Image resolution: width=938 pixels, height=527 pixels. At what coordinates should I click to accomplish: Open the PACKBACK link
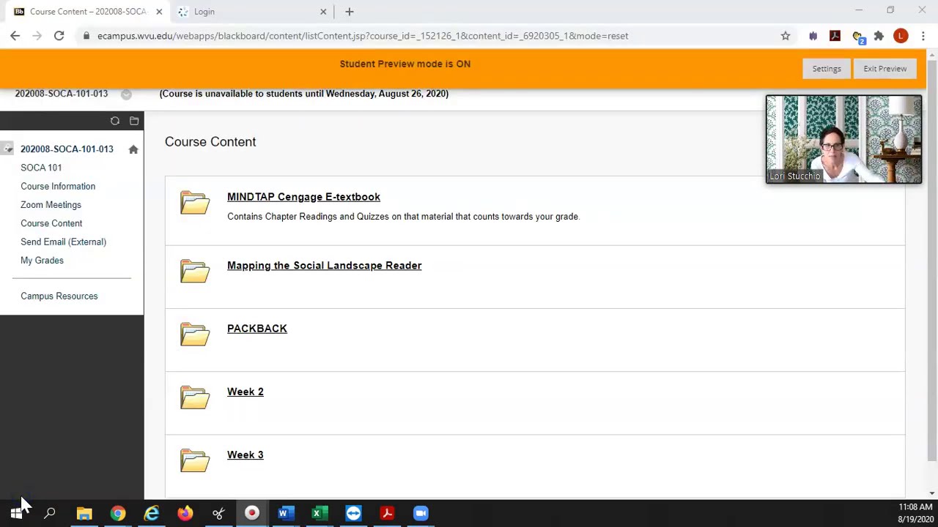coord(257,329)
